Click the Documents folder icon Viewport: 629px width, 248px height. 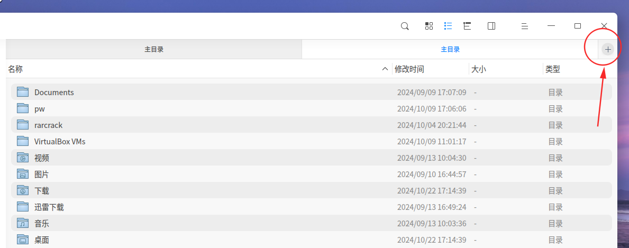tap(23, 92)
